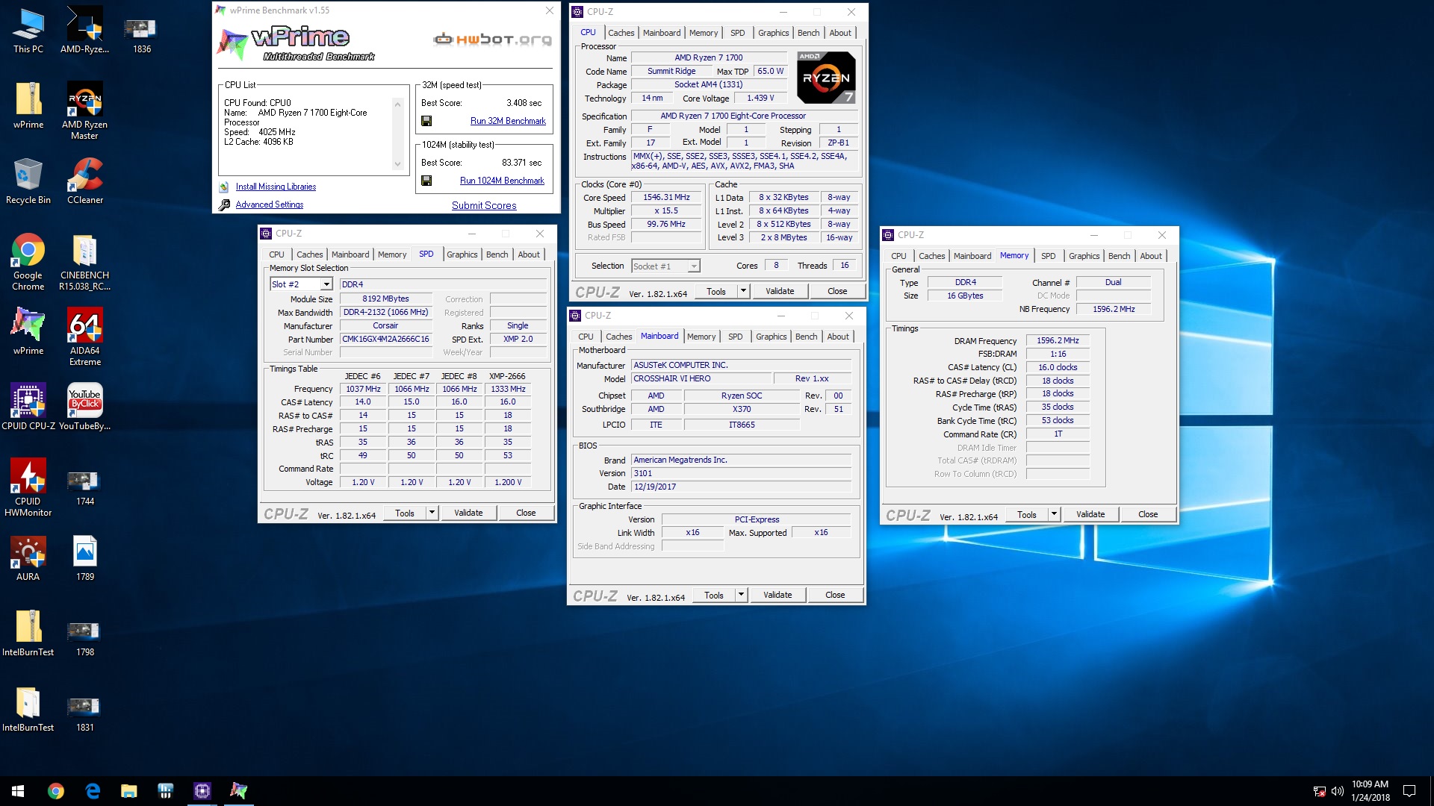Save the 1024M best score floppy icon
This screenshot has height=806, width=1434.
point(426,181)
